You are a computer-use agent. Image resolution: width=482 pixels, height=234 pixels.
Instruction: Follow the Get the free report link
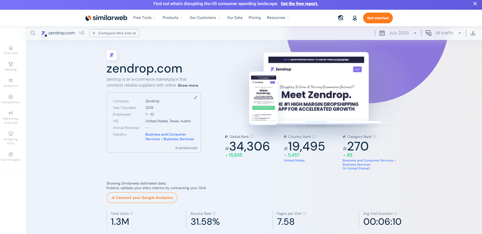pyautogui.click(x=299, y=4)
